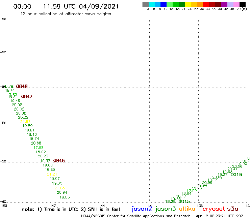Viewport: 250px width, 219px height.
Task: Select the altika satellite legend label
Action: (x=187, y=209)
